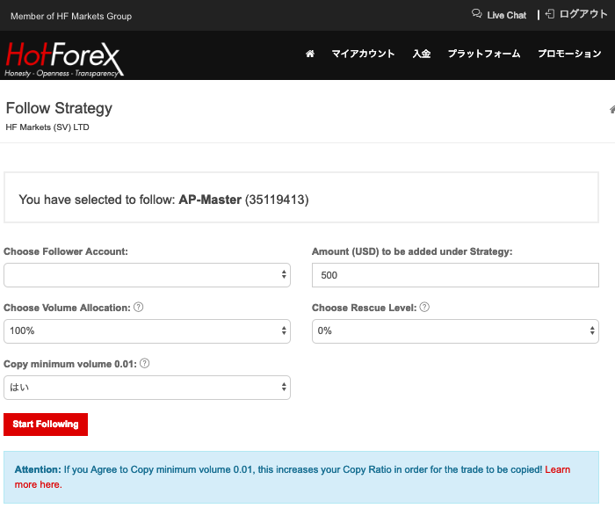The image size is (615, 530).
Task: Click the ログアウト link
Action: 583,14
